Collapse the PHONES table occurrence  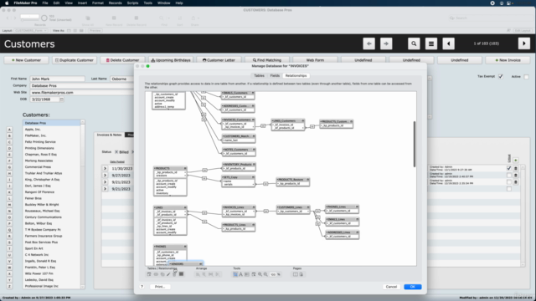click(185, 247)
